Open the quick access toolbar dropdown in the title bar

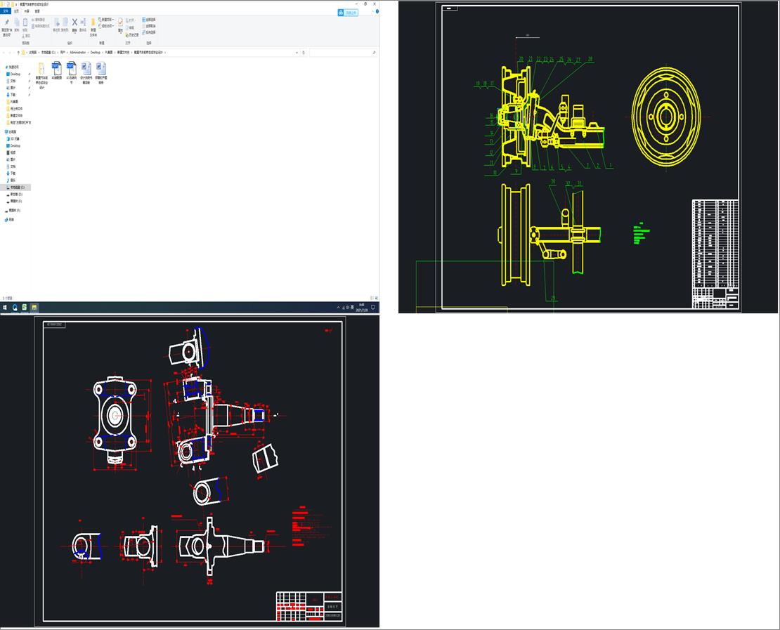click(16, 4)
